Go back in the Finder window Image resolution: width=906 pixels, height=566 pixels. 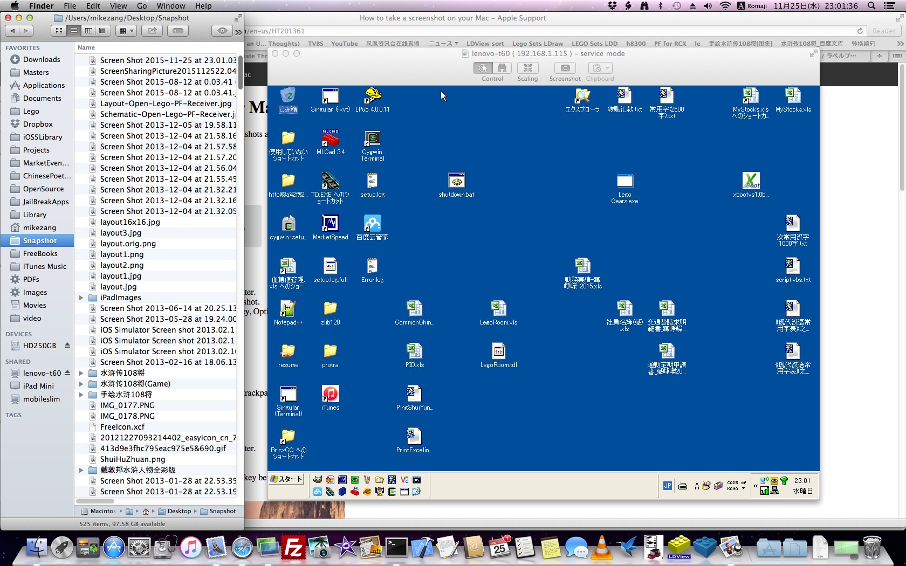point(12,31)
